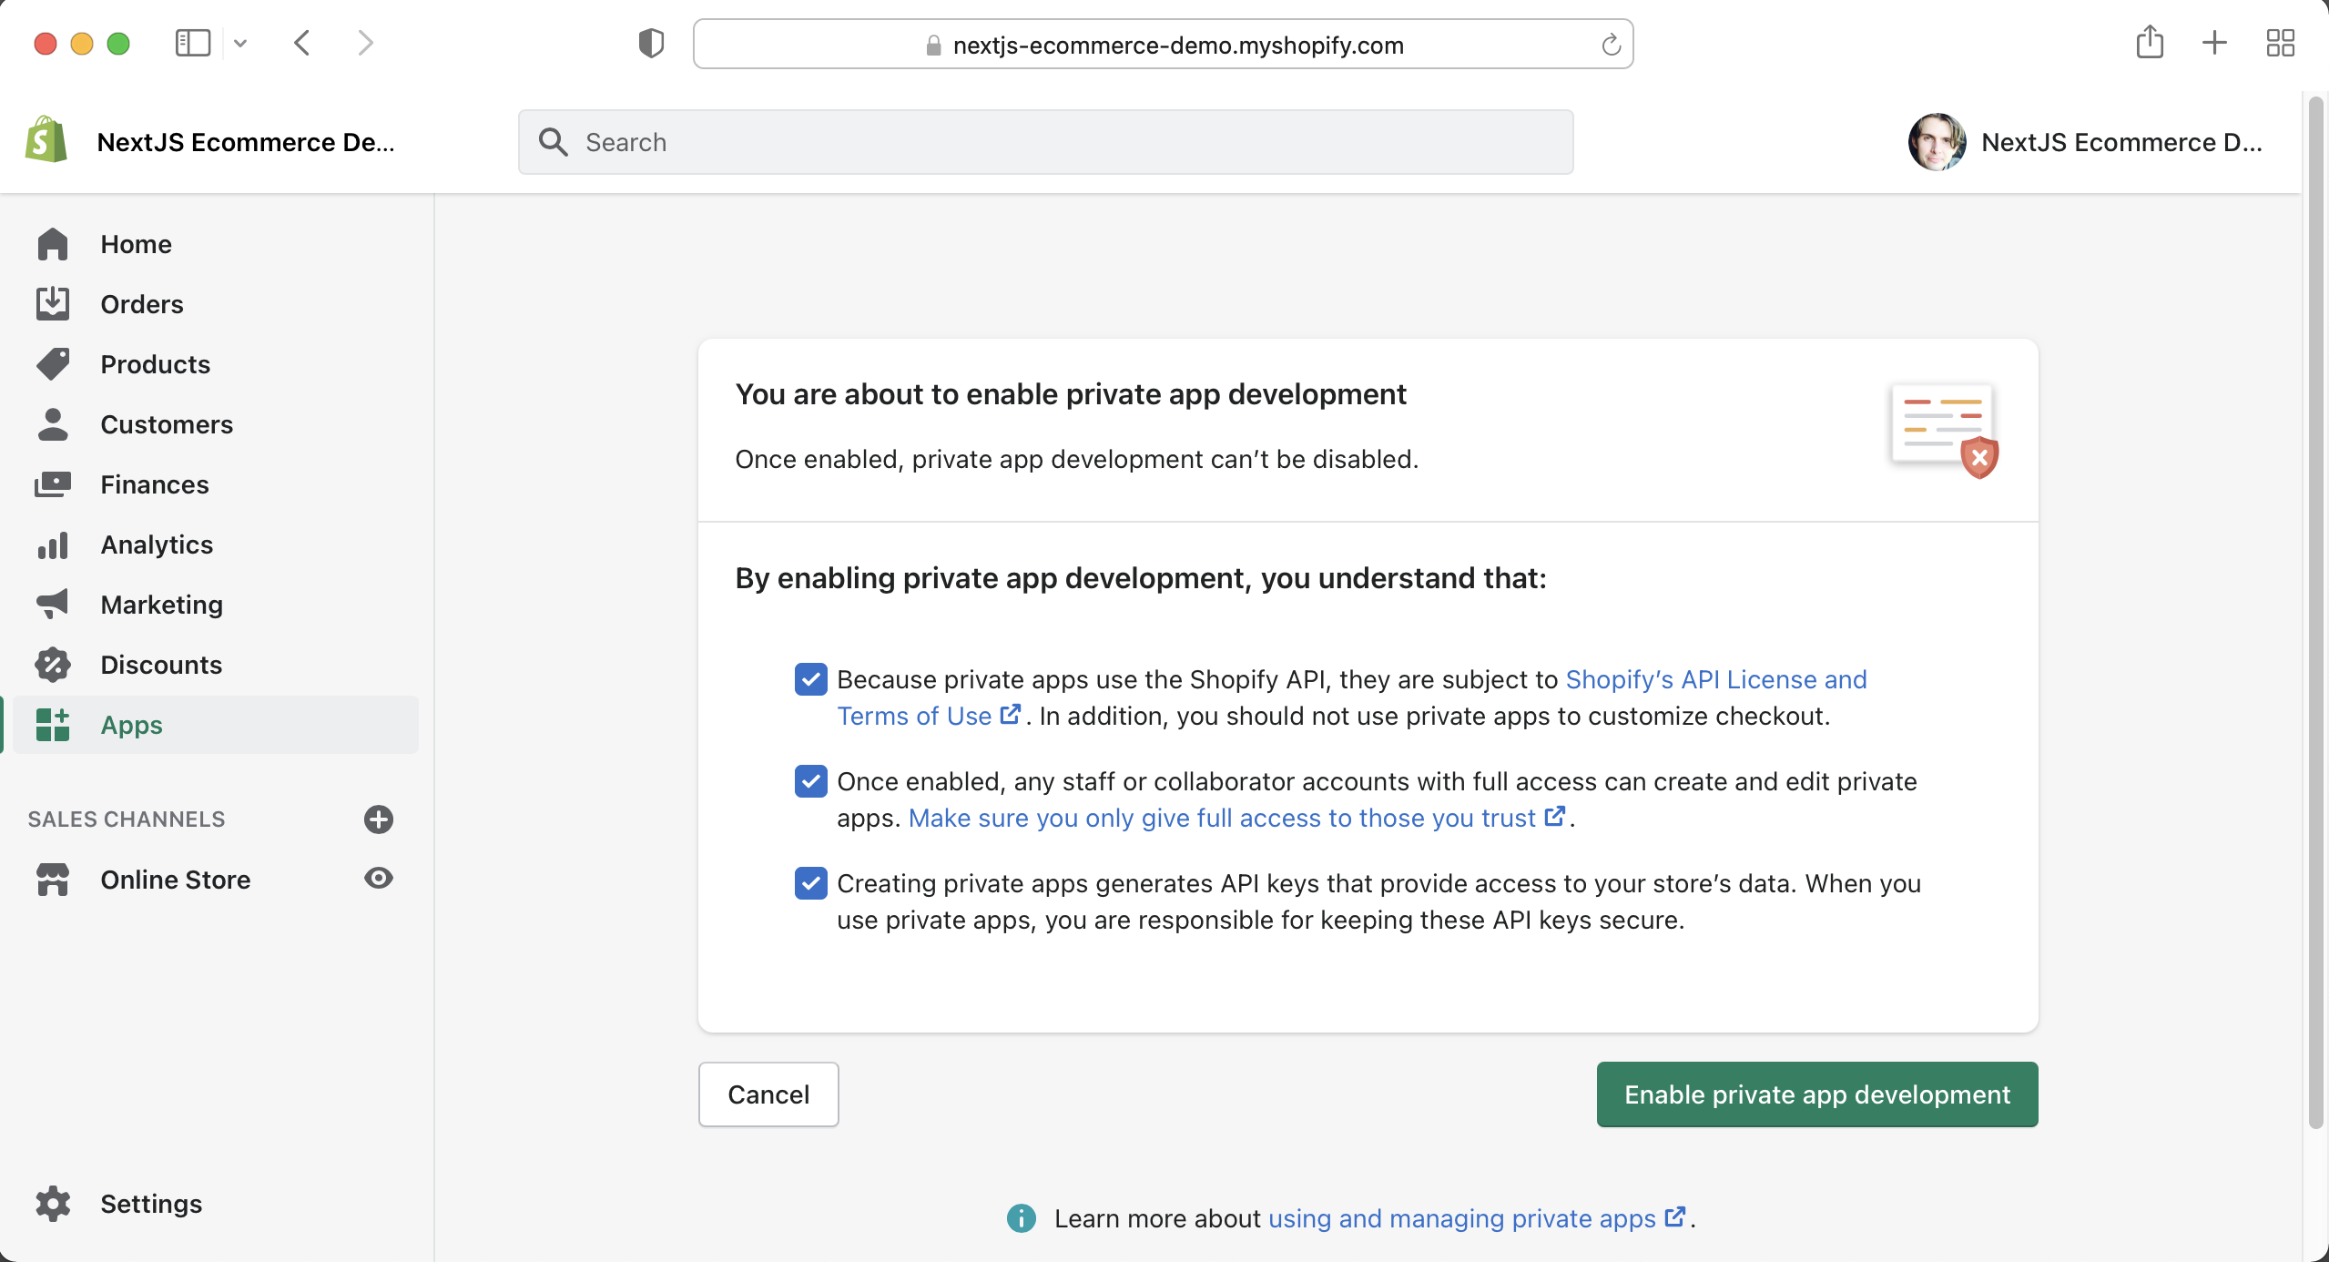The width and height of the screenshot is (2329, 1262).
Task: Add a sales channel with plus icon
Action: point(379,819)
